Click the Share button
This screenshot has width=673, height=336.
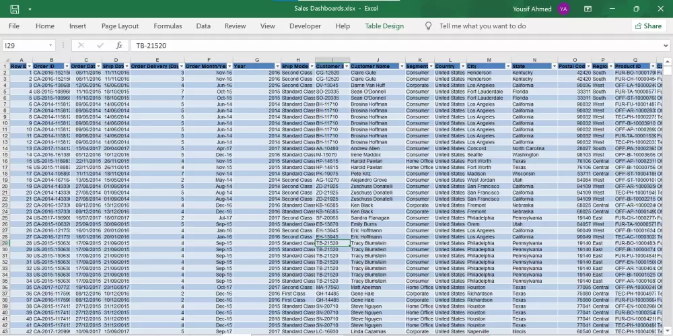(x=647, y=26)
